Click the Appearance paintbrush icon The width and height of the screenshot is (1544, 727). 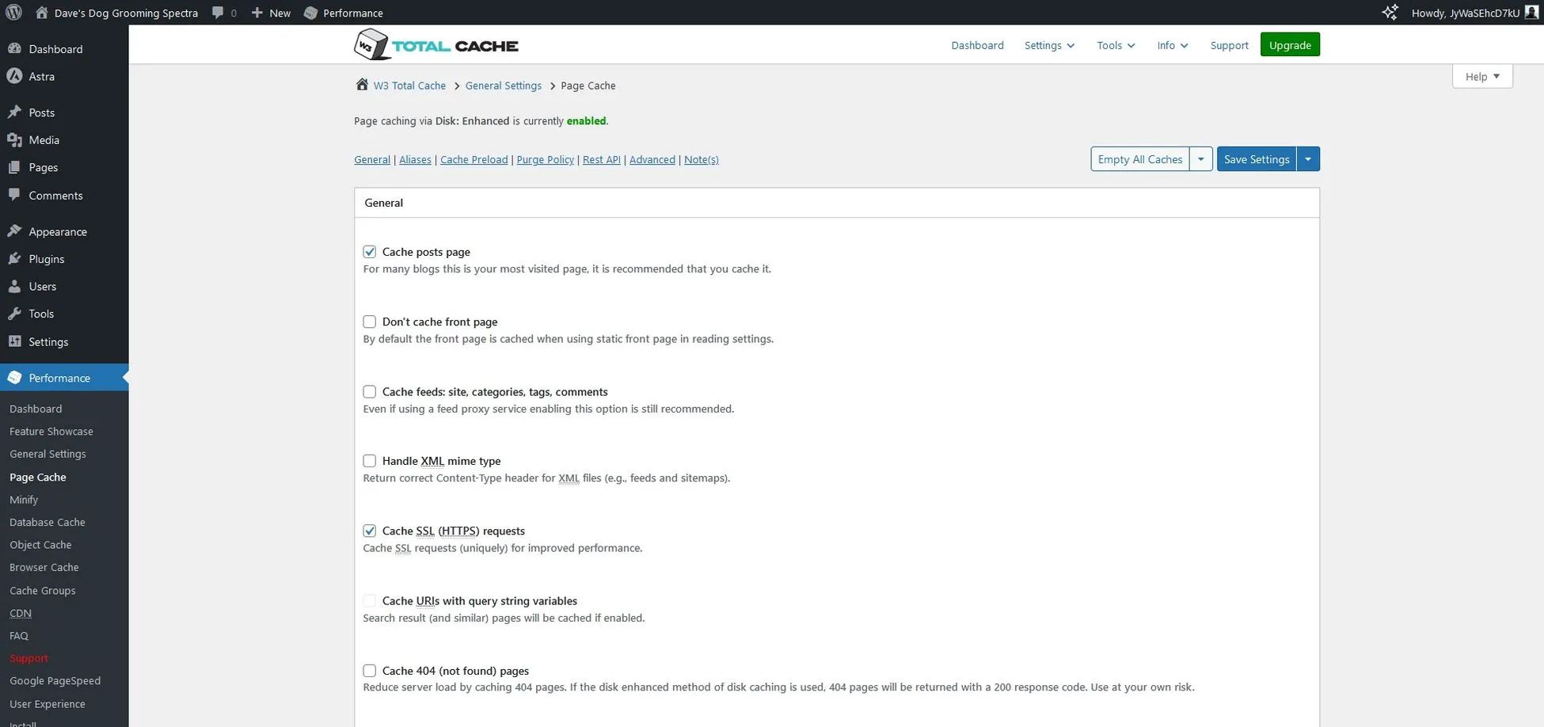(14, 231)
